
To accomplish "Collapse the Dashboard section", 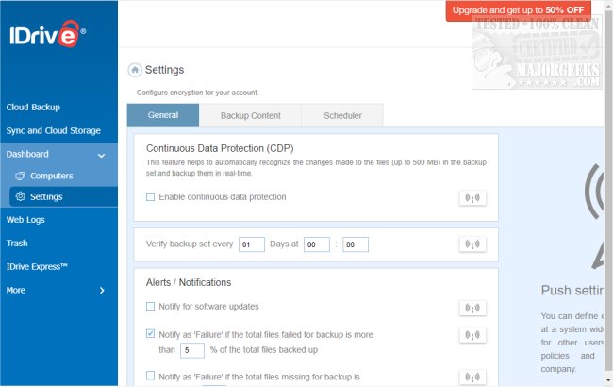I will tap(101, 154).
